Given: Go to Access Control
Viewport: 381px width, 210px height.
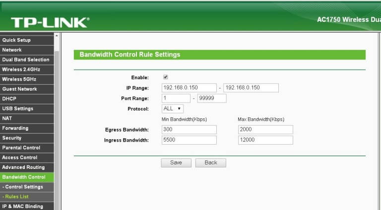Looking at the screenshot, I should [x=27, y=157].
